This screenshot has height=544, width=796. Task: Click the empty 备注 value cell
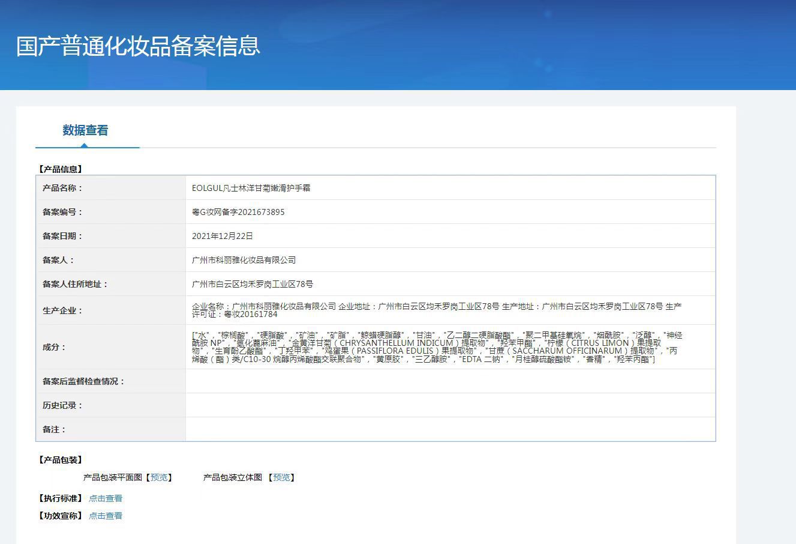coord(450,429)
